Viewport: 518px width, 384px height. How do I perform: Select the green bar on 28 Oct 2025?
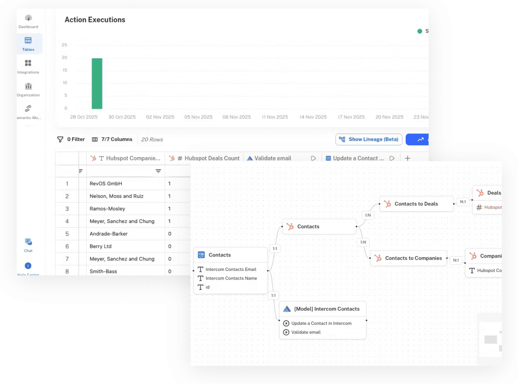tap(97, 84)
